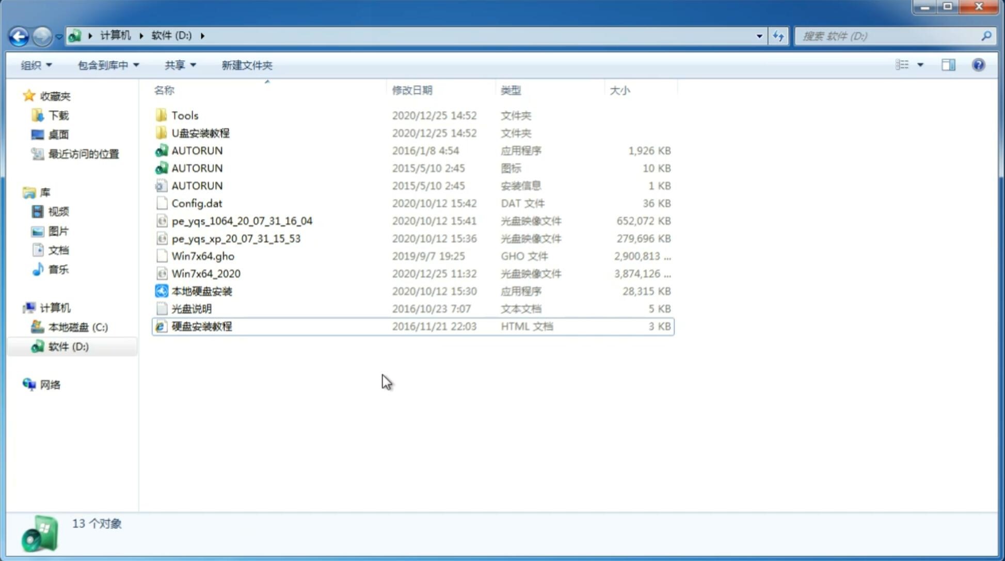Open Win7x64.gho Ghost file
Image resolution: width=1005 pixels, height=561 pixels.
[x=202, y=256]
